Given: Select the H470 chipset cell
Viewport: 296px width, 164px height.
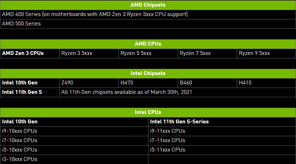Looking at the screenshot, I should pyautogui.click(x=127, y=83).
